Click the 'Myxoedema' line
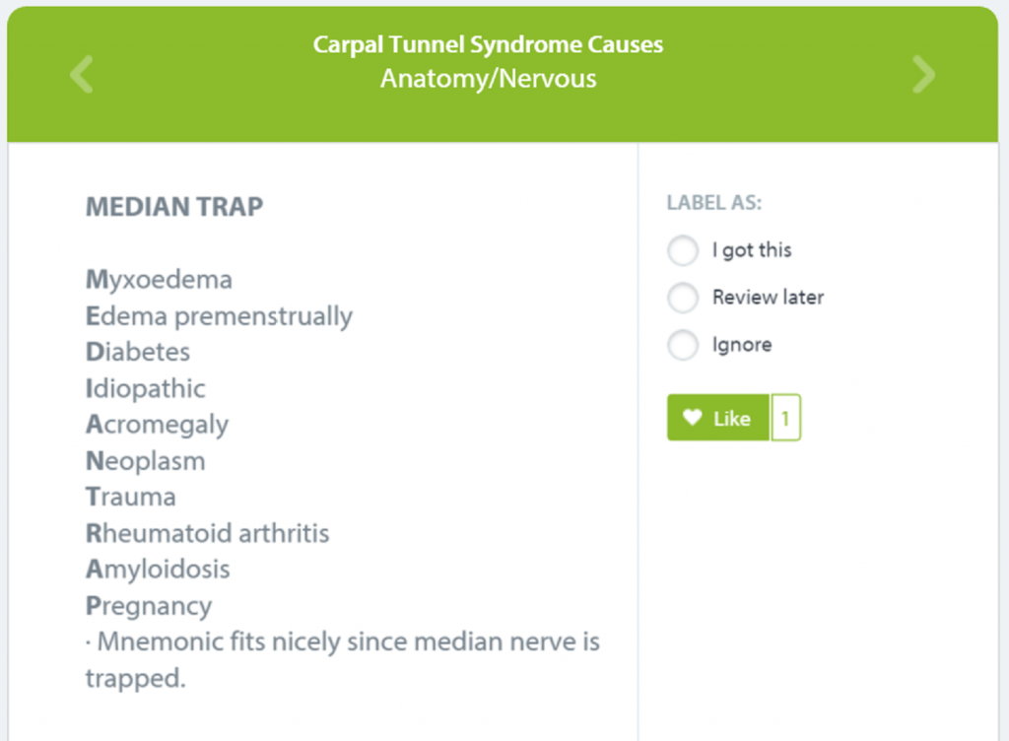The width and height of the screenshot is (1009, 741). coord(159,281)
